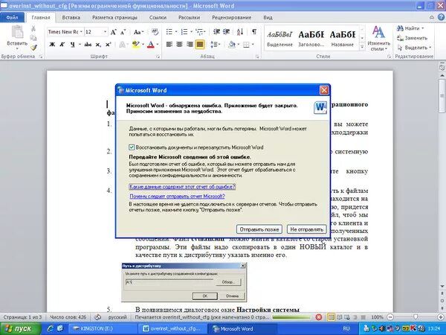The height and width of the screenshot is (335, 446).
Task: Open Изменить стили dropdown
Action: (x=378, y=39)
